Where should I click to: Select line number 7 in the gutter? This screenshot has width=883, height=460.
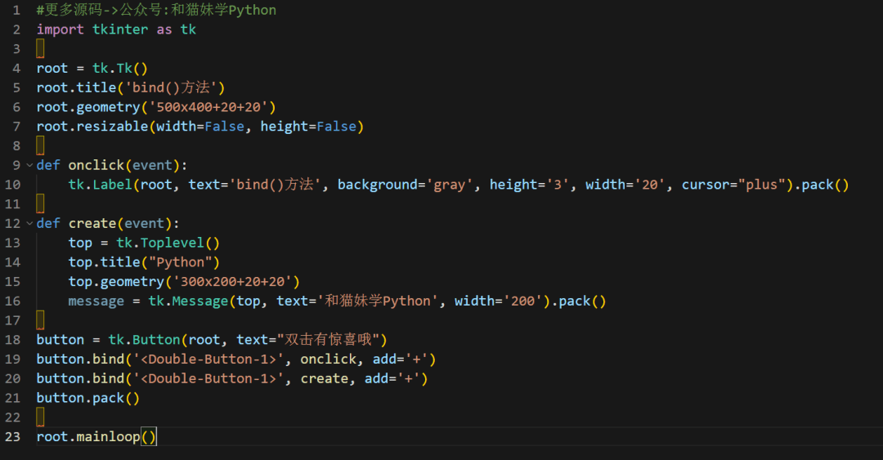click(16, 127)
